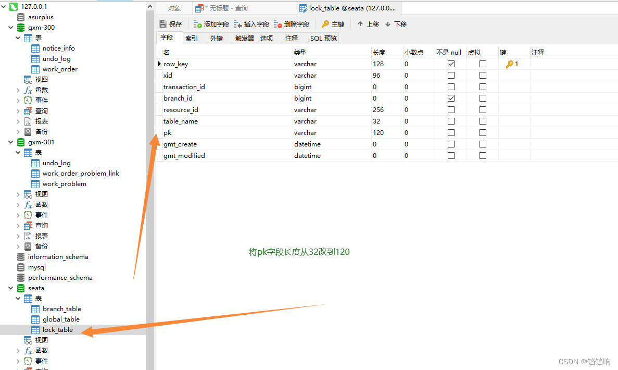Enable Virtual checkbox for row_key field
The height and width of the screenshot is (370, 618).
[483, 64]
